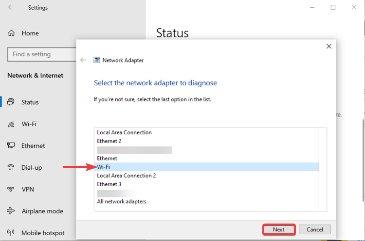Open Mobile hotspot icon

[11, 233]
